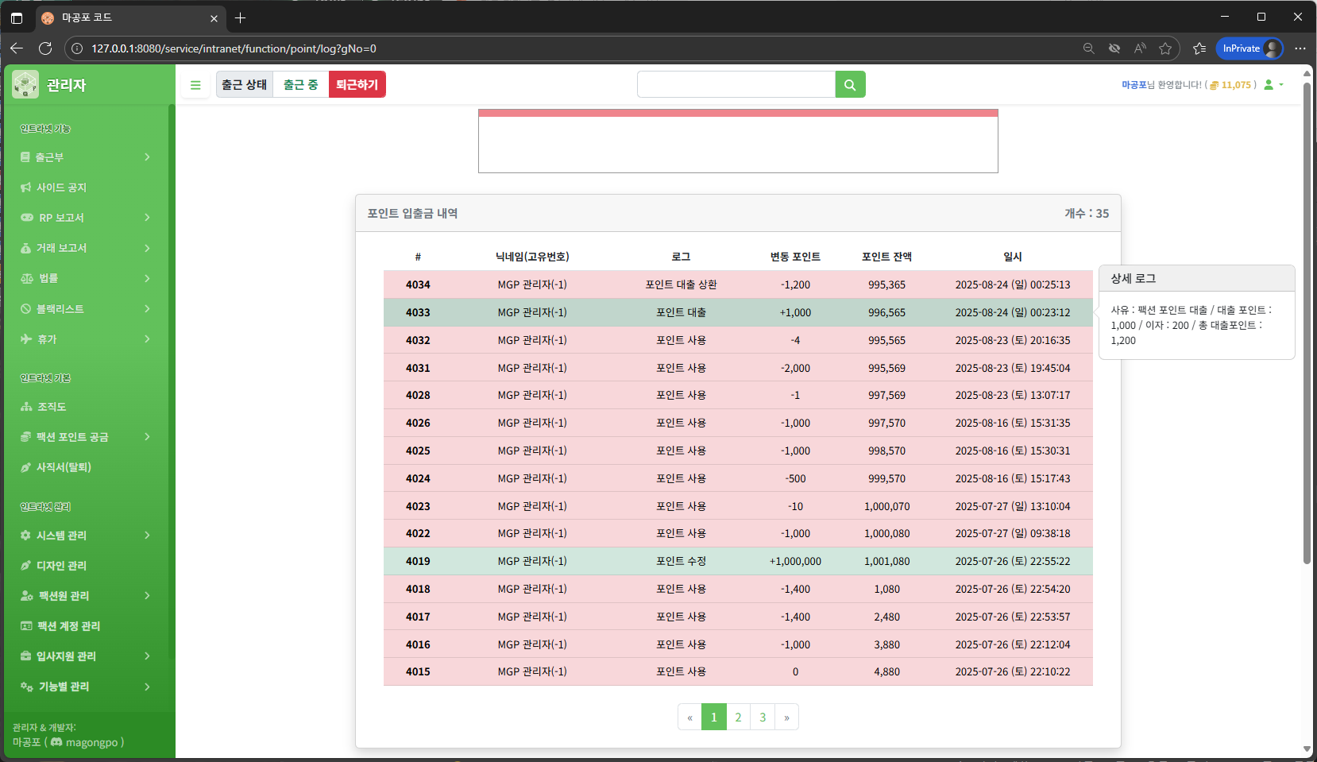This screenshot has width=1317, height=762.
Task: Go to page 2 of the log
Action: tap(738, 717)
